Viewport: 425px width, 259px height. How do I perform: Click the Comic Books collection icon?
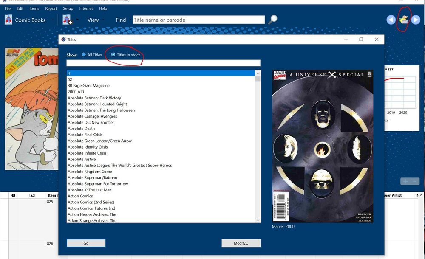pos(8,20)
